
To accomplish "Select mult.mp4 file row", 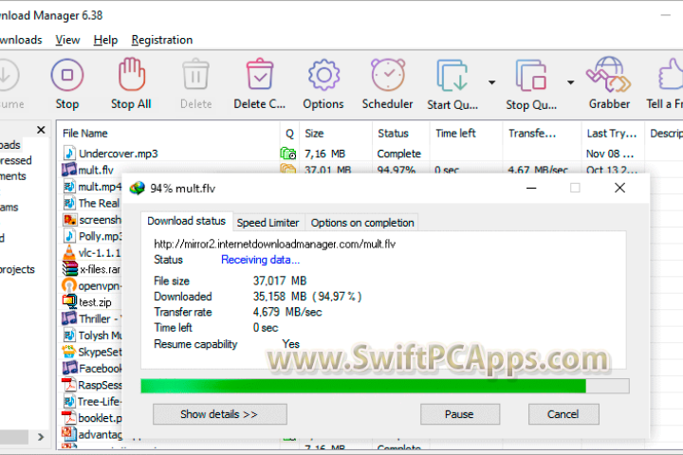I will click(x=91, y=187).
